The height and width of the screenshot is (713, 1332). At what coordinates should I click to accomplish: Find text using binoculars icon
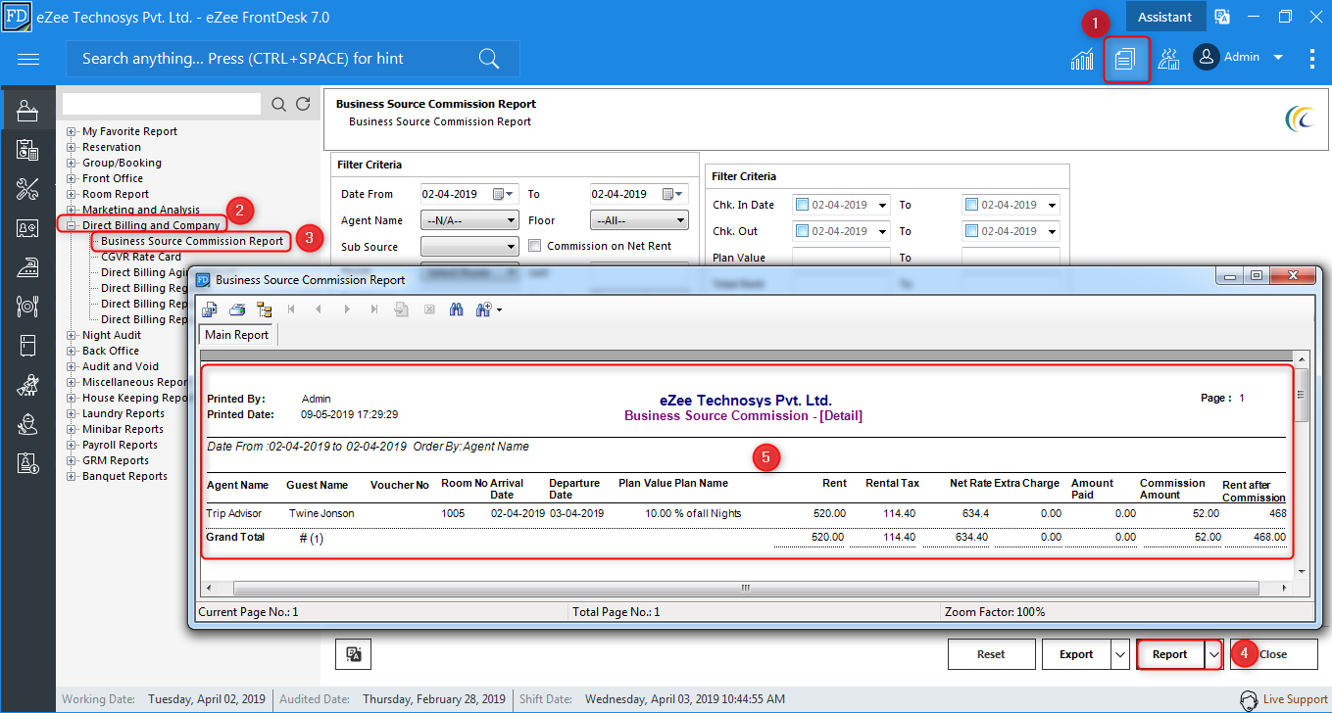tap(456, 309)
